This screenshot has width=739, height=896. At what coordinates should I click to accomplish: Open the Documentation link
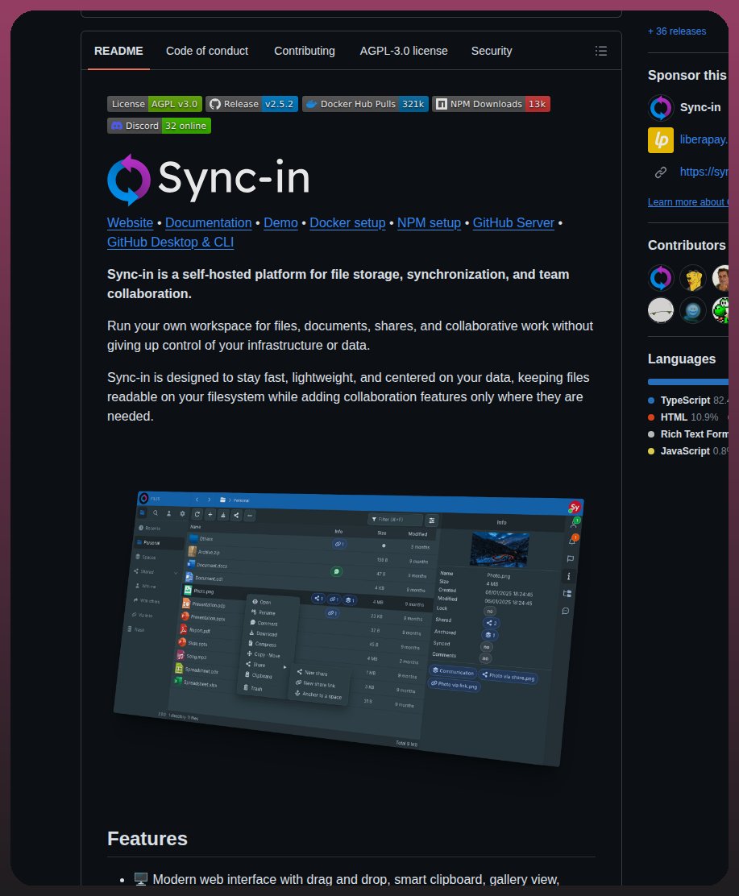point(208,223)
